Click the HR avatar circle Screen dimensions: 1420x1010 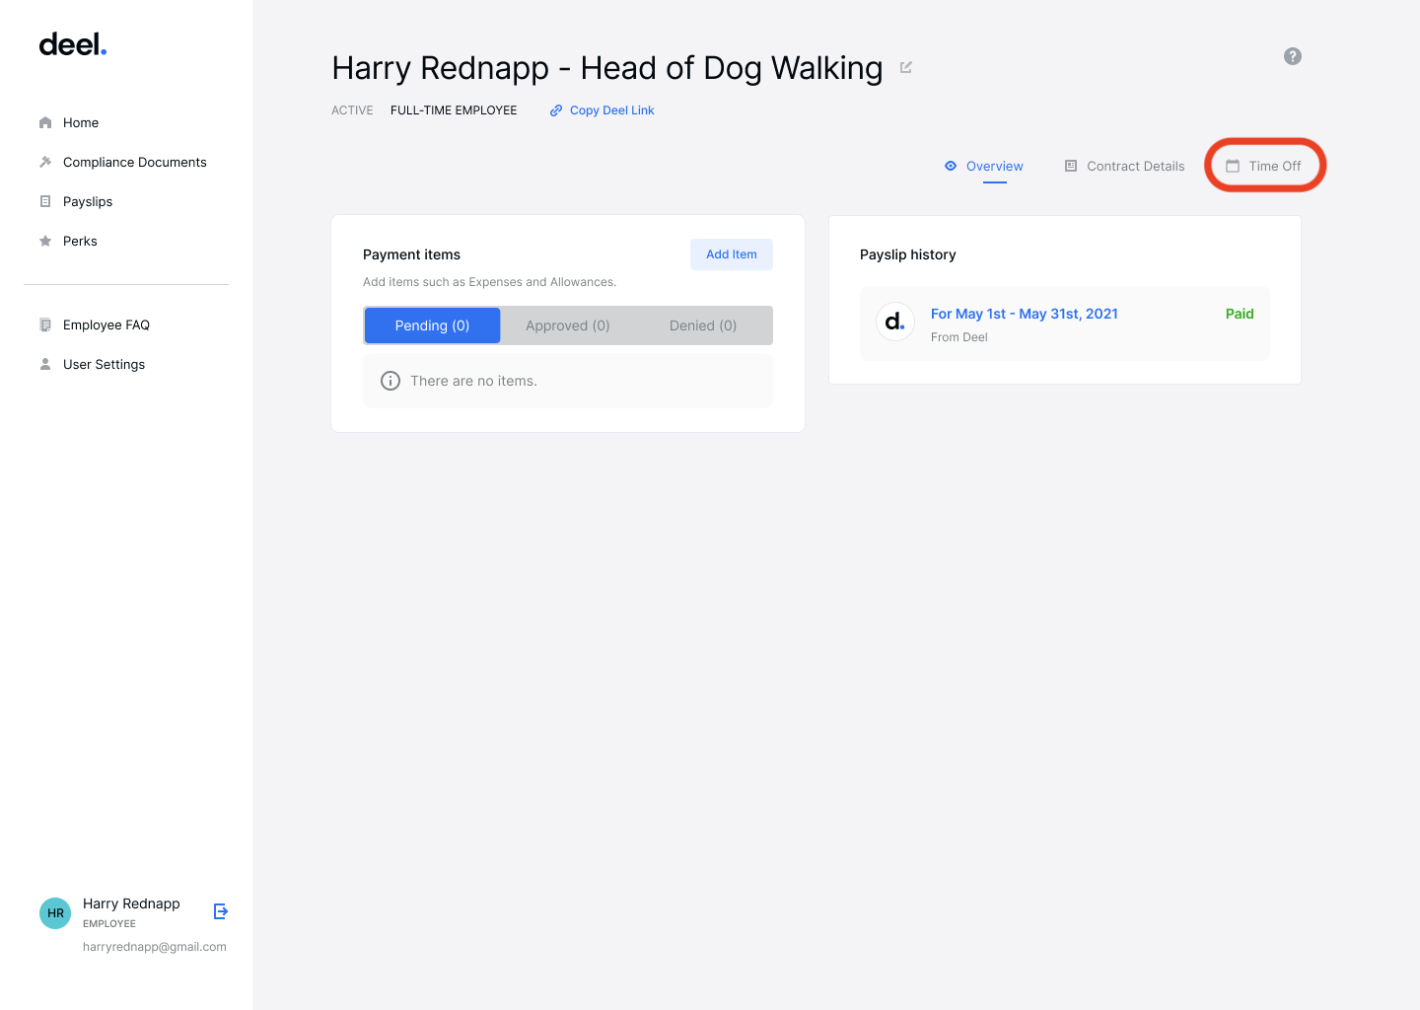point(55,913)
